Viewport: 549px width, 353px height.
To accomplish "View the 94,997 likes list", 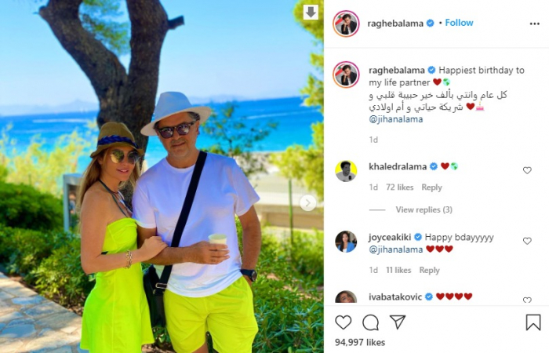I will click(x=360, y=342).
